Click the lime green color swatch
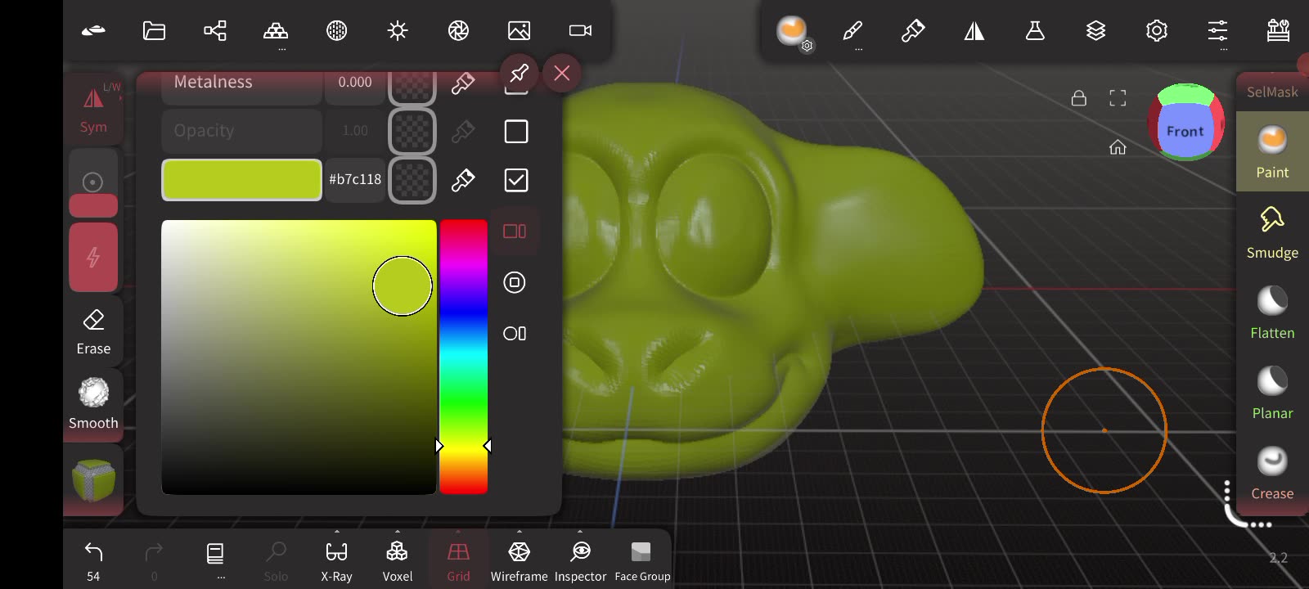This screenshot has height=589, width=1309. tap(241, 180)
